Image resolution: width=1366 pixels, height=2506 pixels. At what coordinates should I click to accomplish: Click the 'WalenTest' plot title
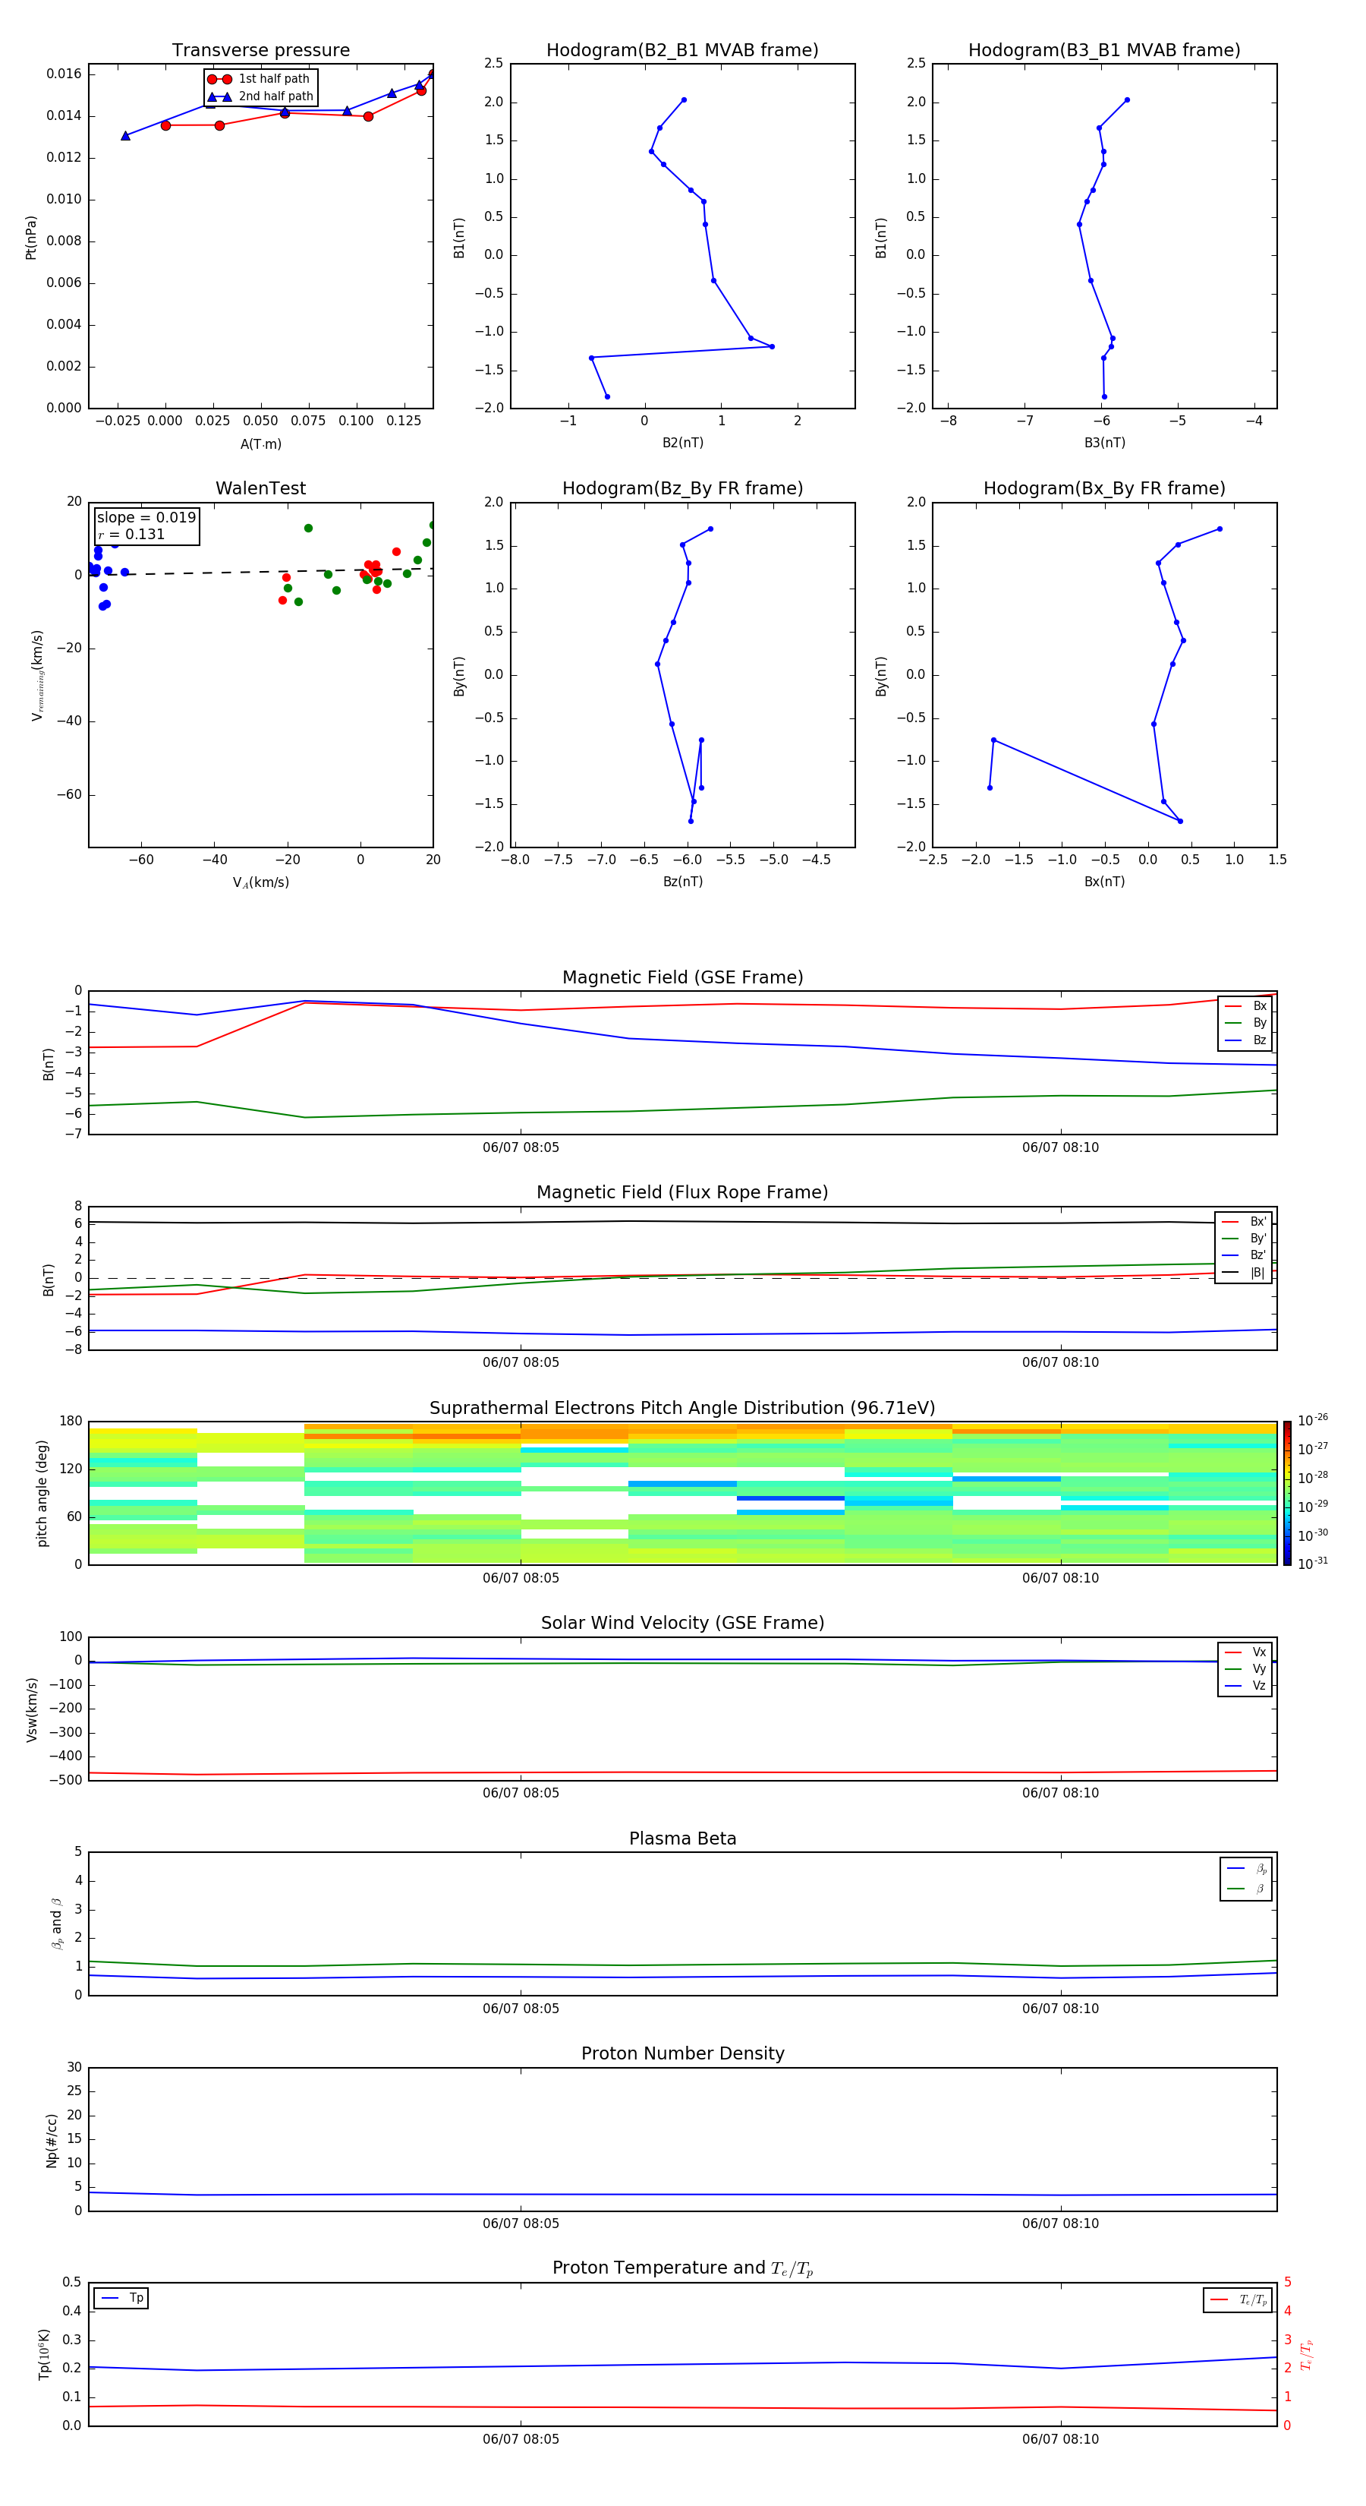tap(260, 488)
